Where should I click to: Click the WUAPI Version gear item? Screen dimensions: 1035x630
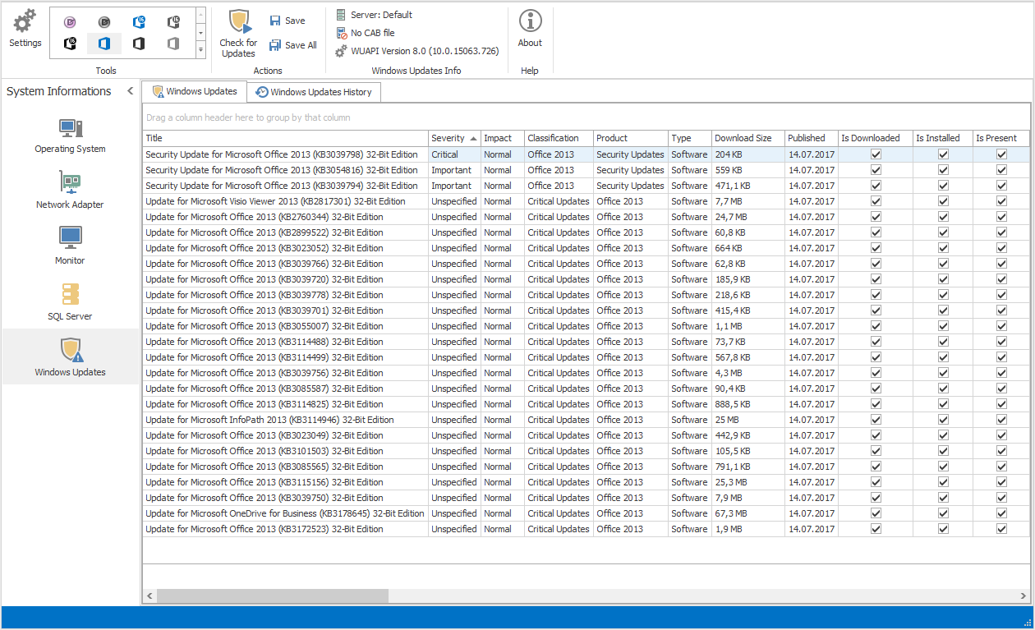coord(417,51)
